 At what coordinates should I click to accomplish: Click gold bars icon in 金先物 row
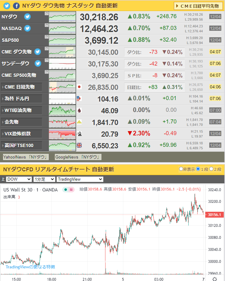pyautogui.click(x=79, y=122)
